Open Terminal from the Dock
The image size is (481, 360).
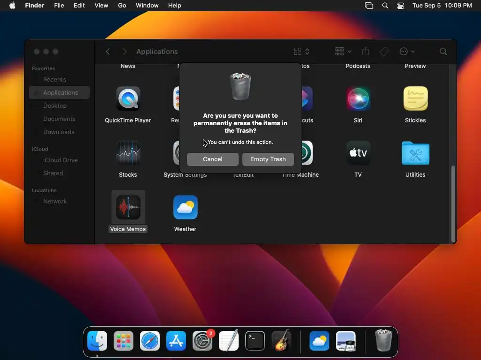[x=255, y=341]
